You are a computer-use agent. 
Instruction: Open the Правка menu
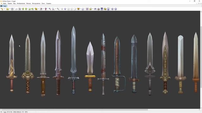10,3
